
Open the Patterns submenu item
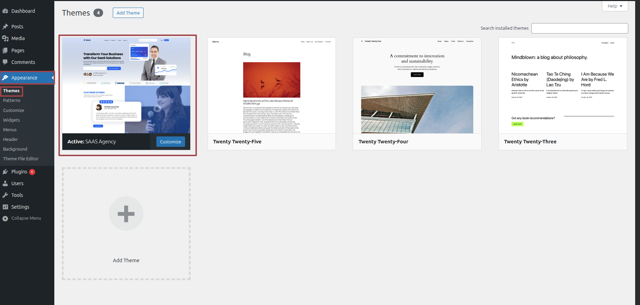click(12, 101)
